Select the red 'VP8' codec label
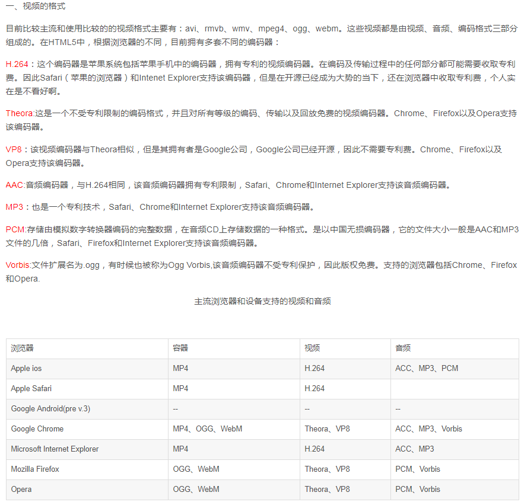 tap(14, 149)
